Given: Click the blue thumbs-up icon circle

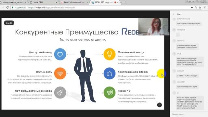Looking at the screenshot, I should (x=110, y=73).
